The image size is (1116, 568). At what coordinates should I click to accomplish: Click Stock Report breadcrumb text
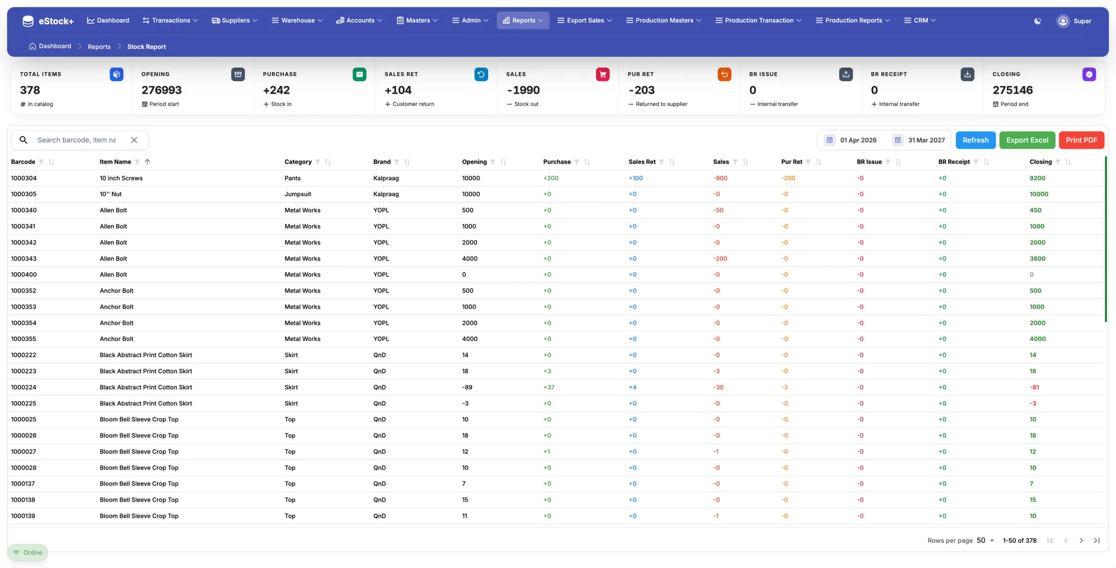click(146, 46)
